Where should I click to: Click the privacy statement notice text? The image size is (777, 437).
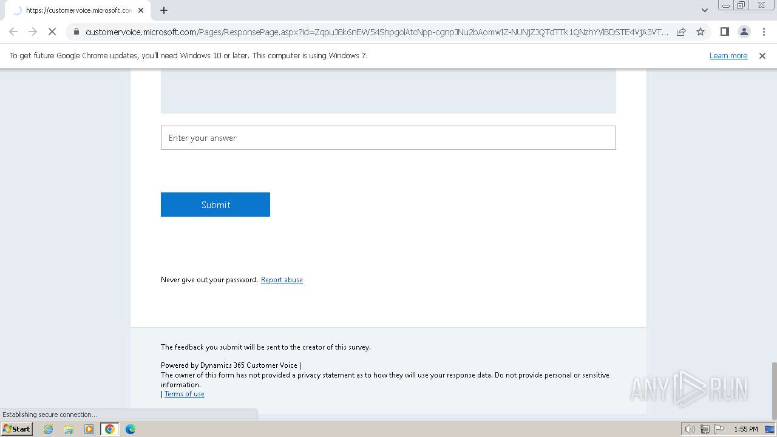pyautogui.click(x=385, y=380)
